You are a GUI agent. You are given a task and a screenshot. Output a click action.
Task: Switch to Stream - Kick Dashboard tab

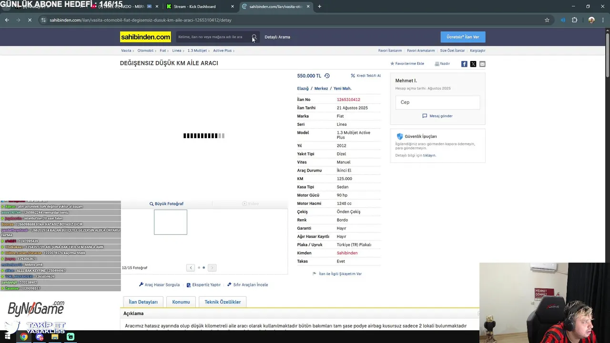point(195,7)
